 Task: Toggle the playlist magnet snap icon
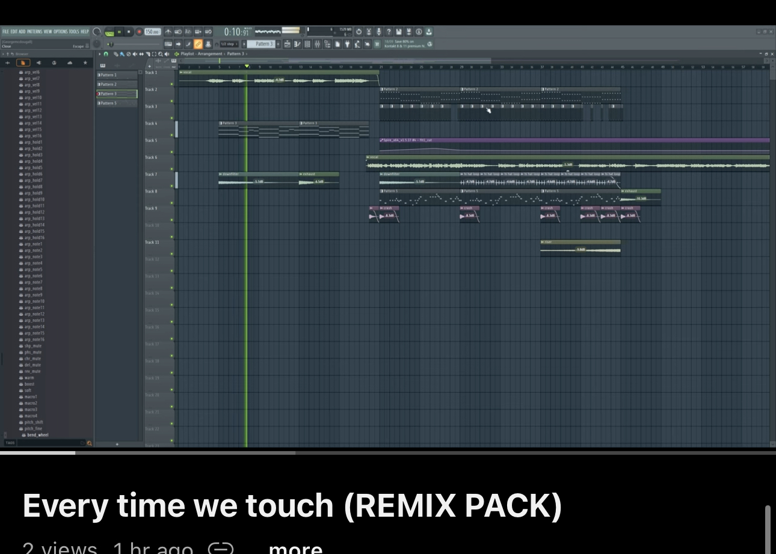106,54
